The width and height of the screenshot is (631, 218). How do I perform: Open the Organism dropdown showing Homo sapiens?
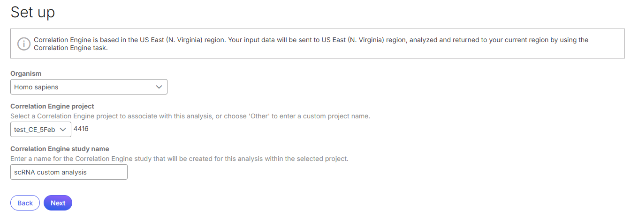tap(89, 87)
